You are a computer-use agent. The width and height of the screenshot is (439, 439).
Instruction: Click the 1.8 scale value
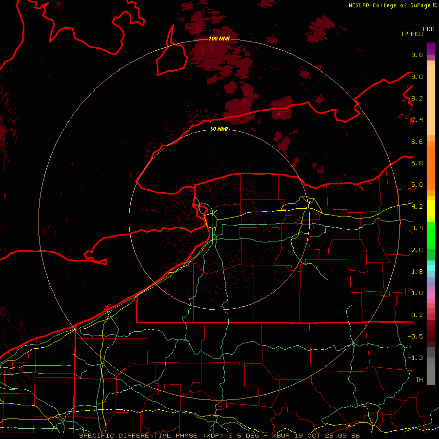click(417, 272)
